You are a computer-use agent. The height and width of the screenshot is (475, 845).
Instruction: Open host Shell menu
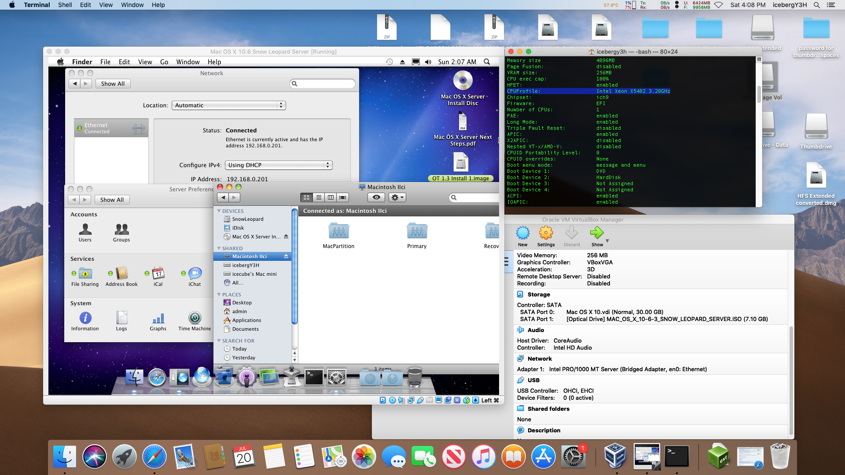65,5
